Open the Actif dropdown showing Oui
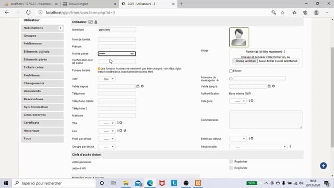The width and height of the screenshot is (334, 188). click(x=106, y=79)
